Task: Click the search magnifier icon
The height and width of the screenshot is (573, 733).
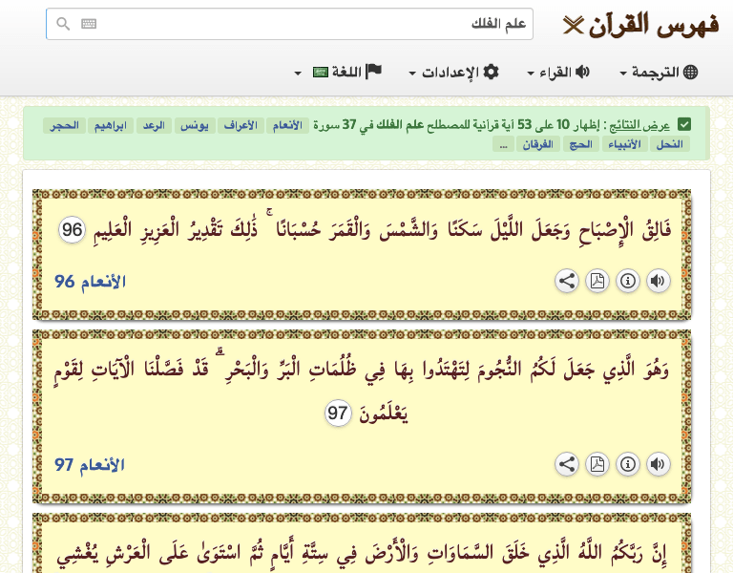Action: 63,24
